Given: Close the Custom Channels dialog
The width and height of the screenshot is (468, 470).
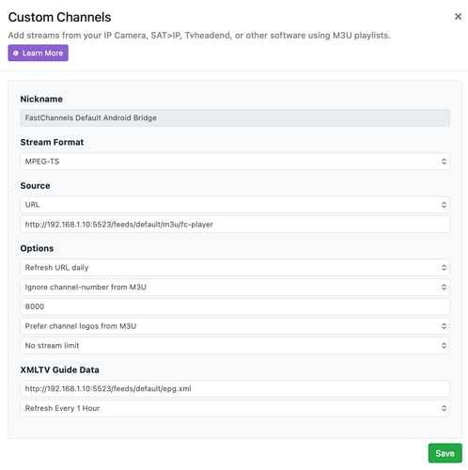Looking at the screenshot, I should tap(458, 17).
